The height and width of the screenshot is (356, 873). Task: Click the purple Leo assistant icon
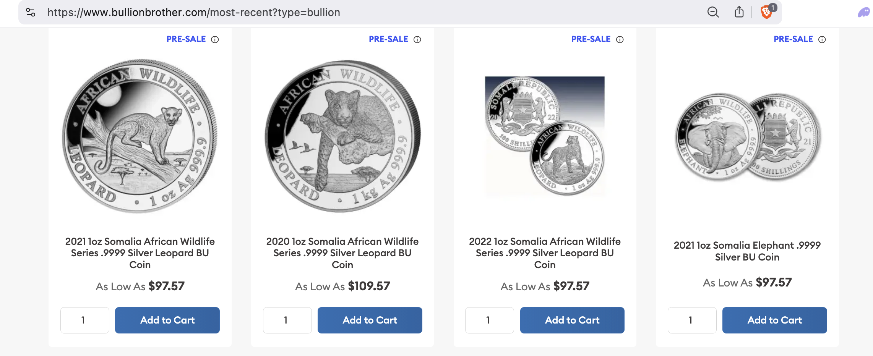[x=863, y=13]
